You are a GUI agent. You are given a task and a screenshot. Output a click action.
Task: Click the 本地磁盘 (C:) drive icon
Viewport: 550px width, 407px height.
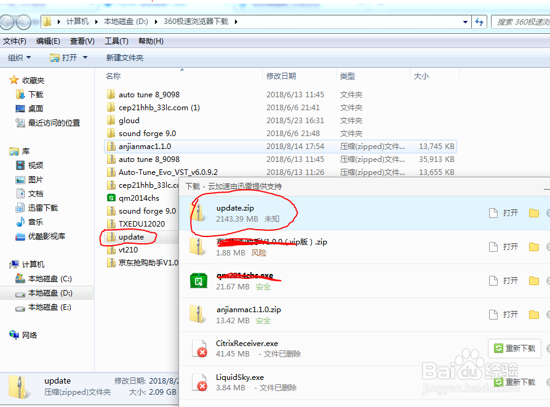click(20, 279)
